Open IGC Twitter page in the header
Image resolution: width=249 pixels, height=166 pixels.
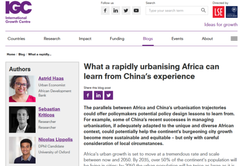point(126,10)
